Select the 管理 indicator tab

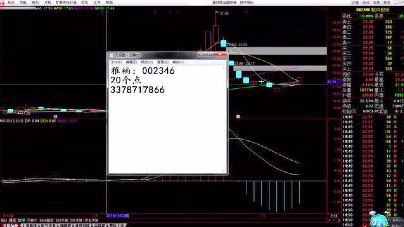click(21, 220)
